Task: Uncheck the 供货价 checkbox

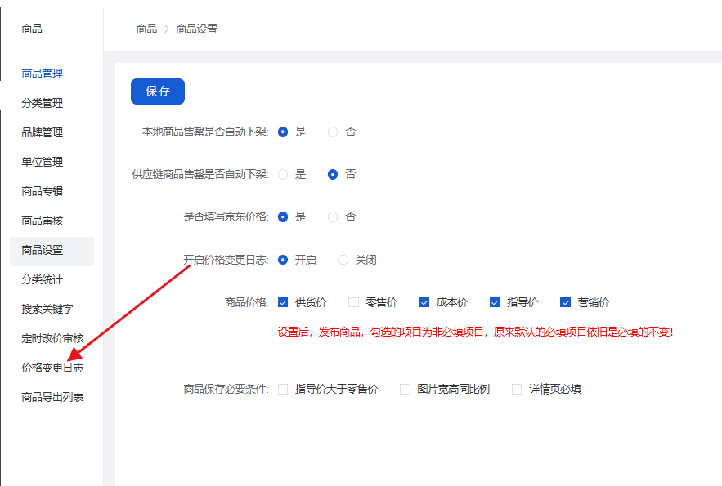Action: (283, 302)
